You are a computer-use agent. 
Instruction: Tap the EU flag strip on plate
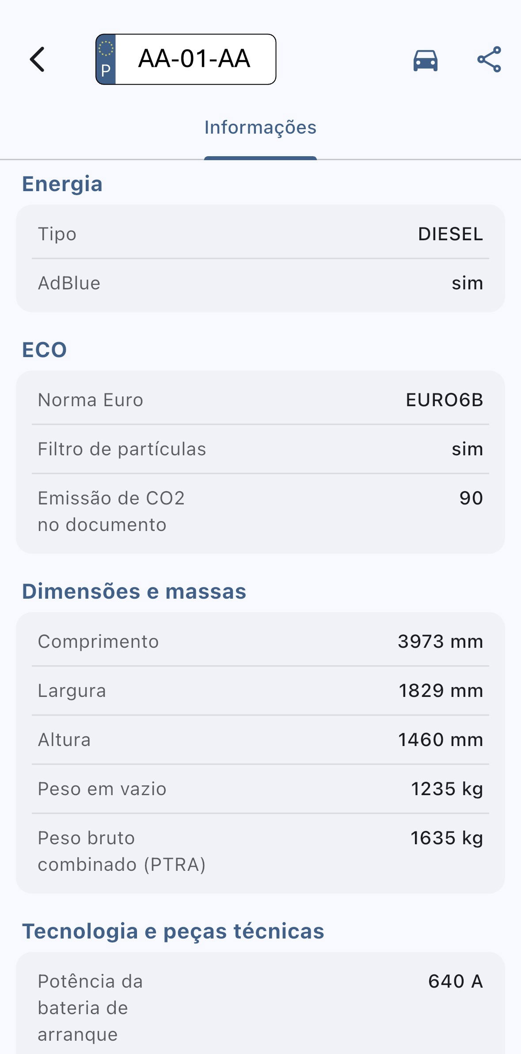[106, 59]
